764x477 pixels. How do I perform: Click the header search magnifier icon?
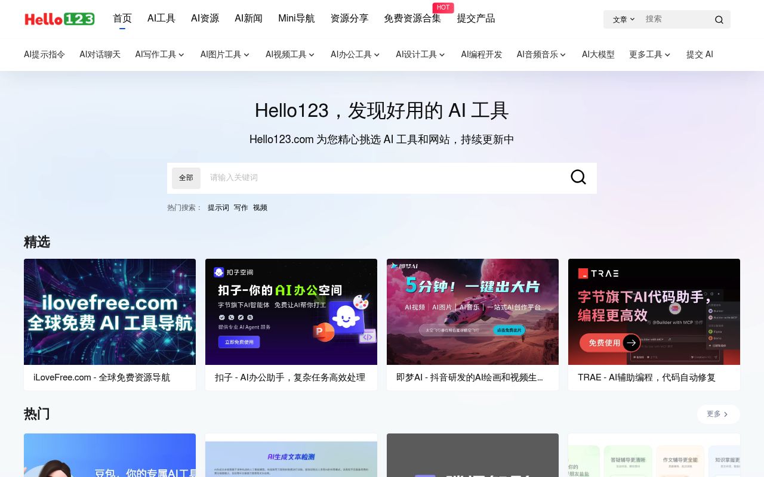point(719,20)
